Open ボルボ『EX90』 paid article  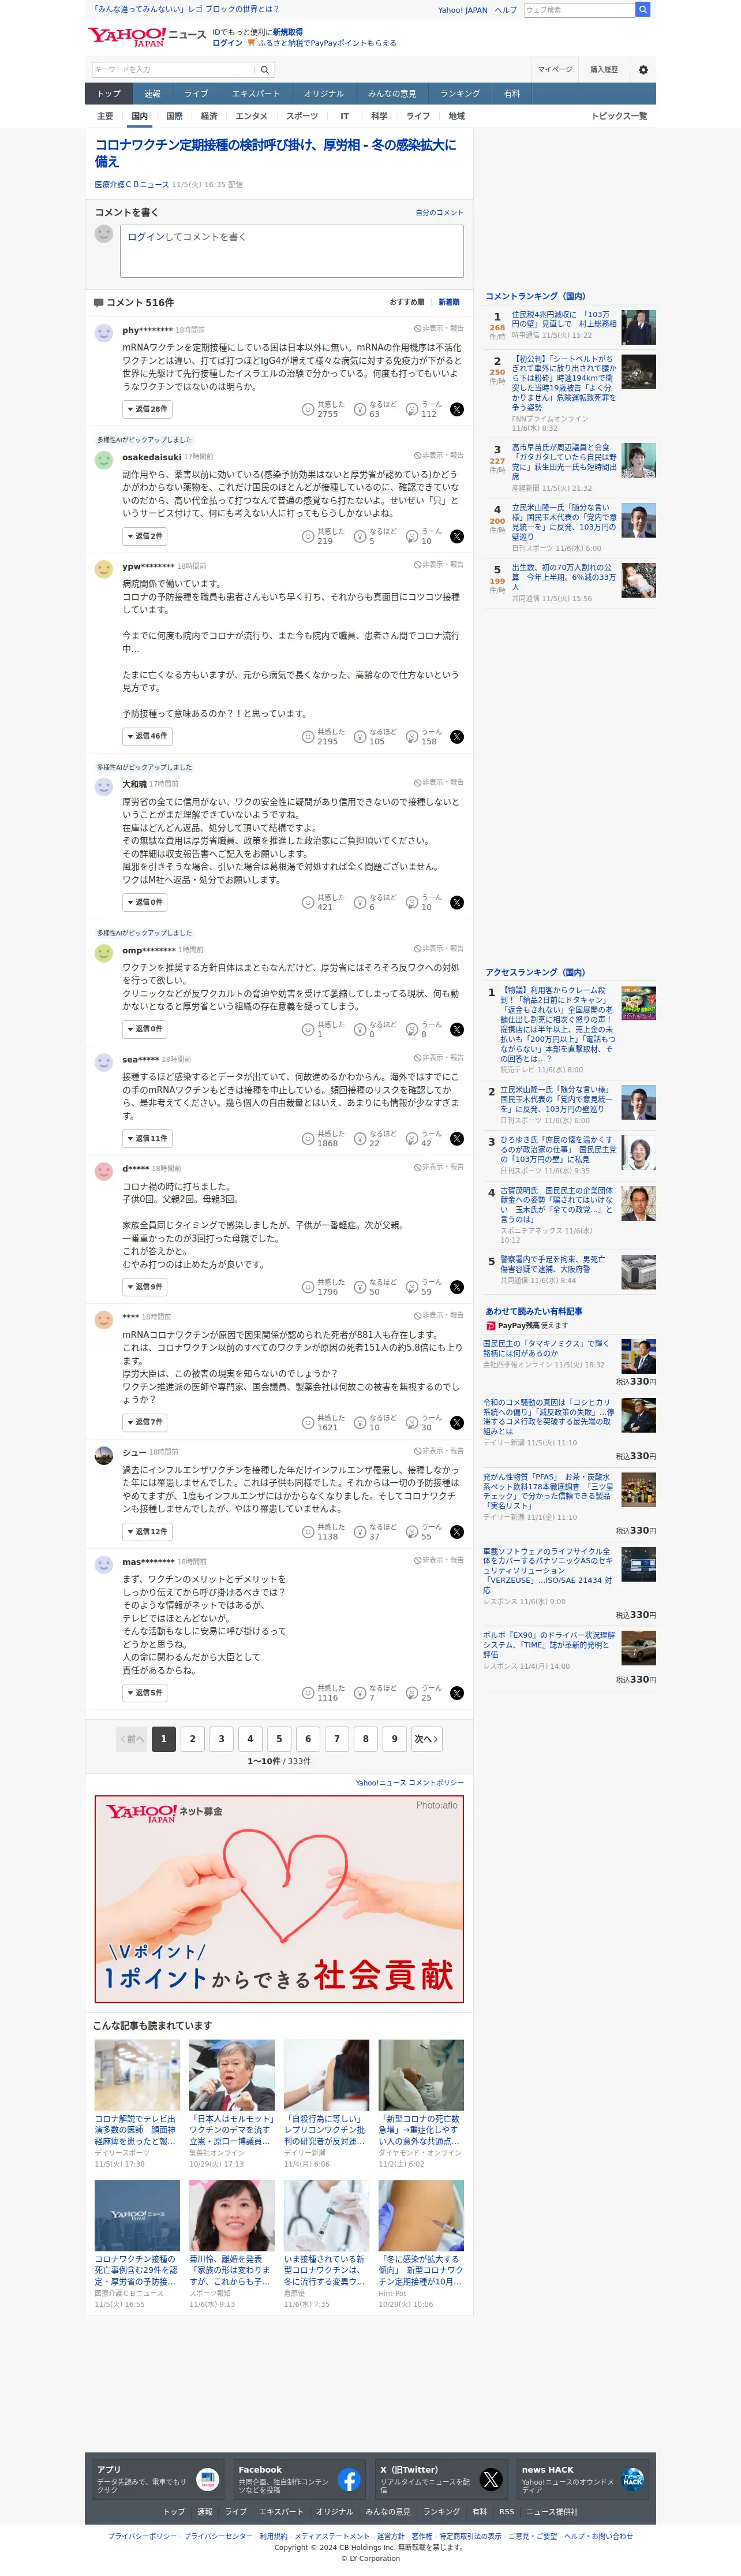(549, 1645)
